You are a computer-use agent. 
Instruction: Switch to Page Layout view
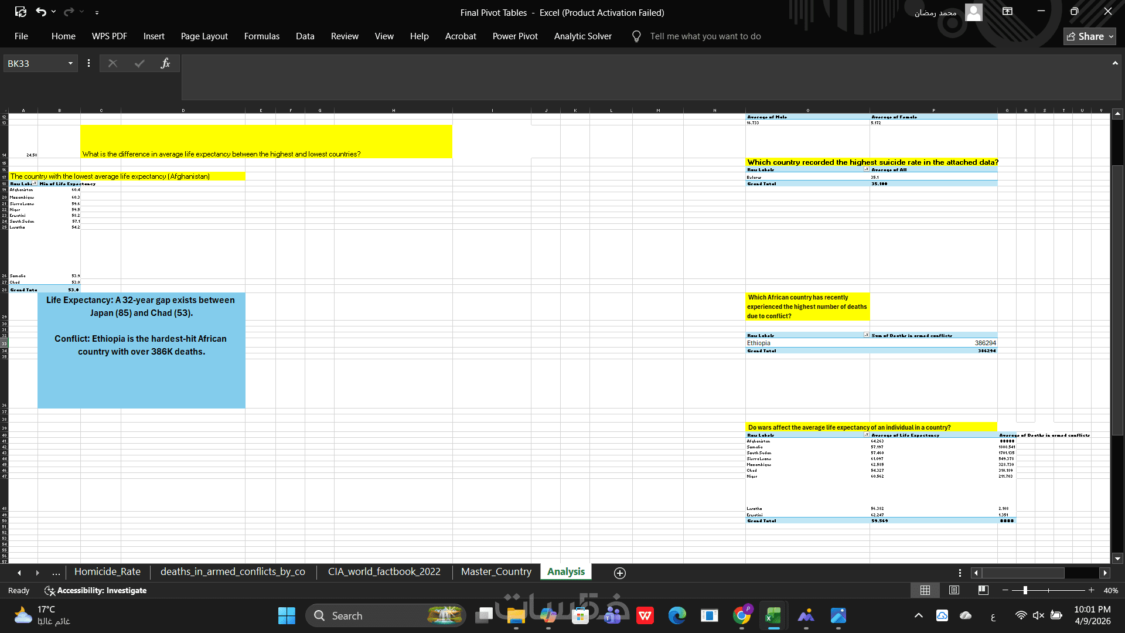point(954,590)
